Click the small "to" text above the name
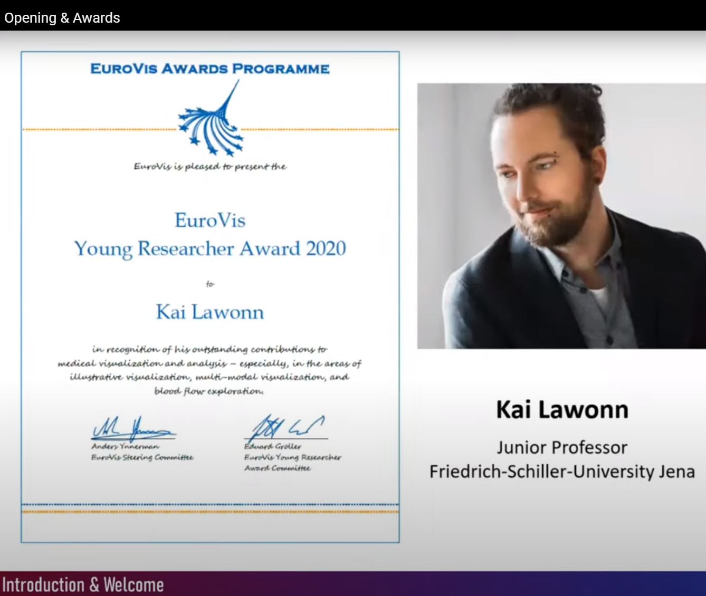Image resolution: width=706 pixels, height=596 pixels. click(x=210, y=284)
